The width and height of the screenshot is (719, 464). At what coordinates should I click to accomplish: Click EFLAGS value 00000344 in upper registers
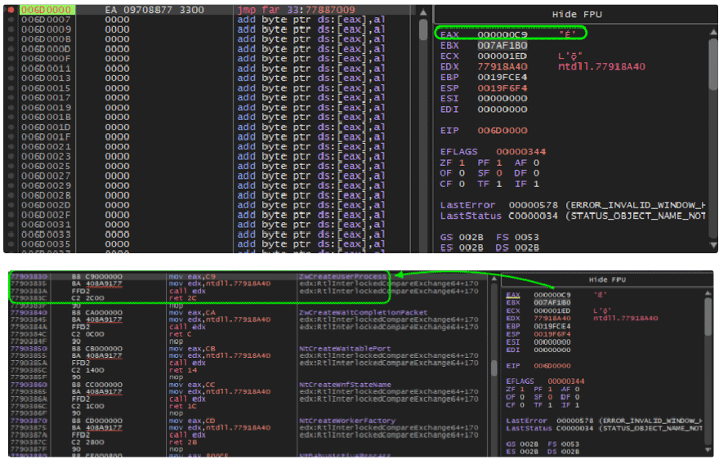coord(521,152)
